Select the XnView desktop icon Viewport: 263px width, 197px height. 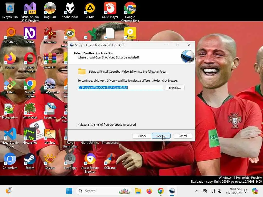pyautogui.click(x=50, y=161)
